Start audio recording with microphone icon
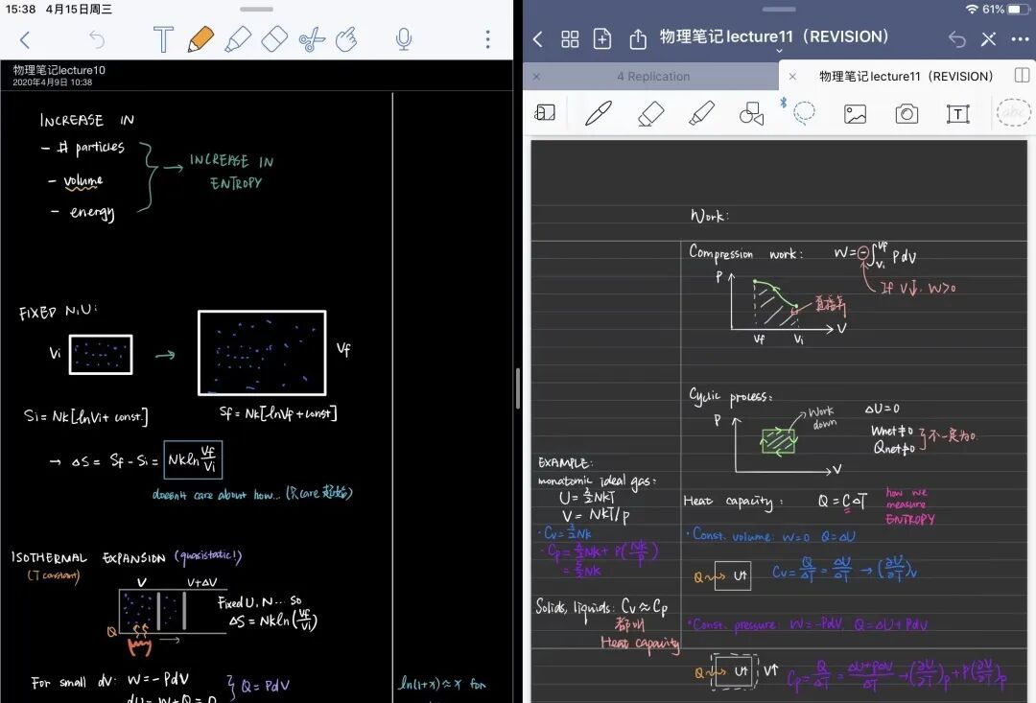1036x703 pixels. coord(404,39)
